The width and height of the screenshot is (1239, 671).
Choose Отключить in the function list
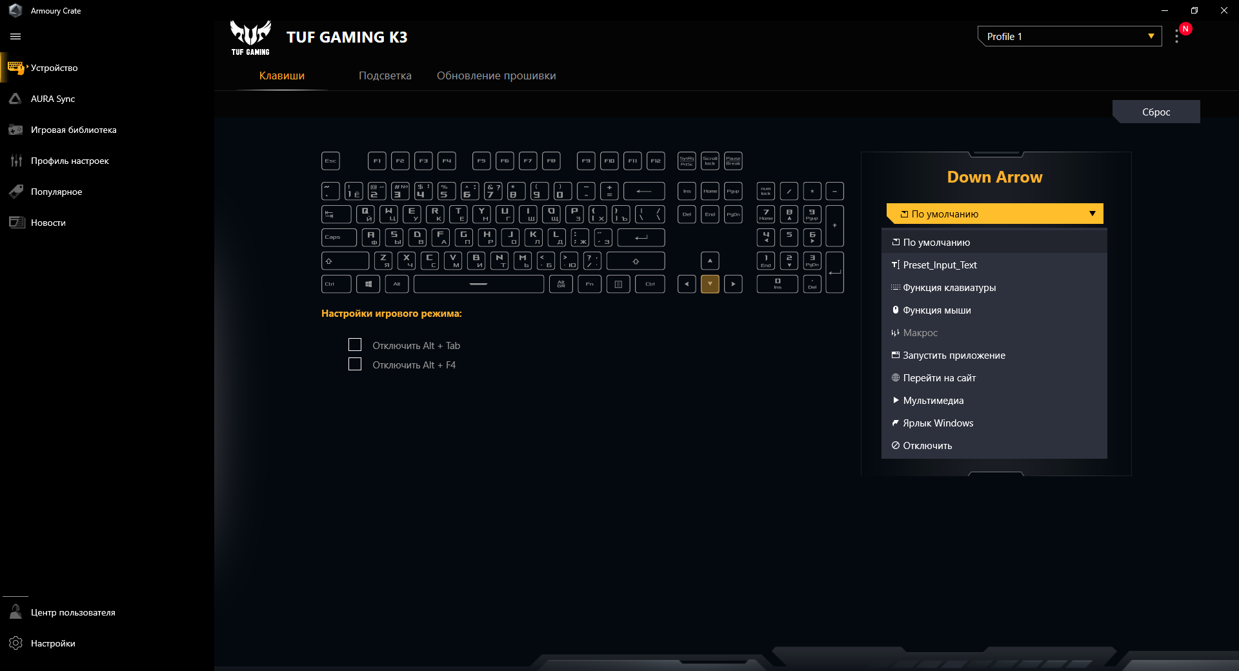(994, 446)
